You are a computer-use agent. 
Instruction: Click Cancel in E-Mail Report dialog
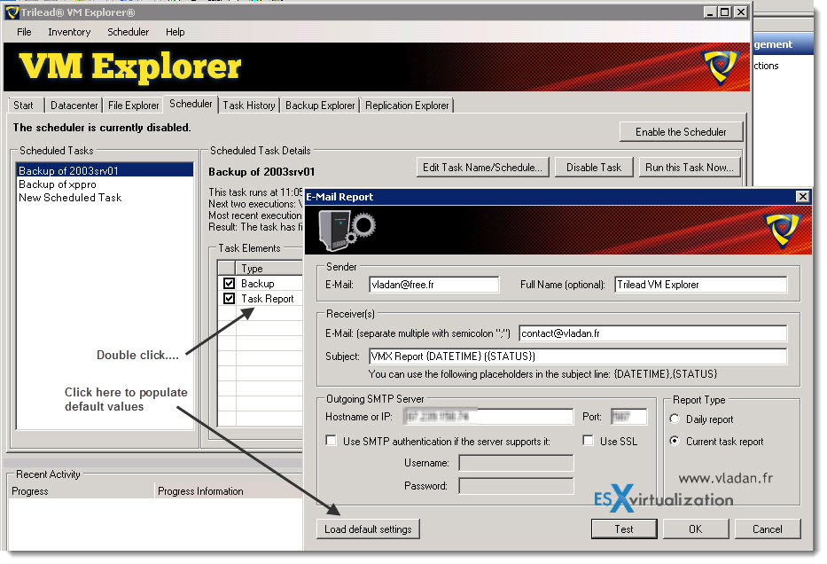pos(768,529)
